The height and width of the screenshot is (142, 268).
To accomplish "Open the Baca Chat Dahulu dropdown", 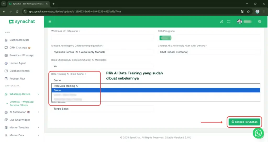I will [102, 66].
